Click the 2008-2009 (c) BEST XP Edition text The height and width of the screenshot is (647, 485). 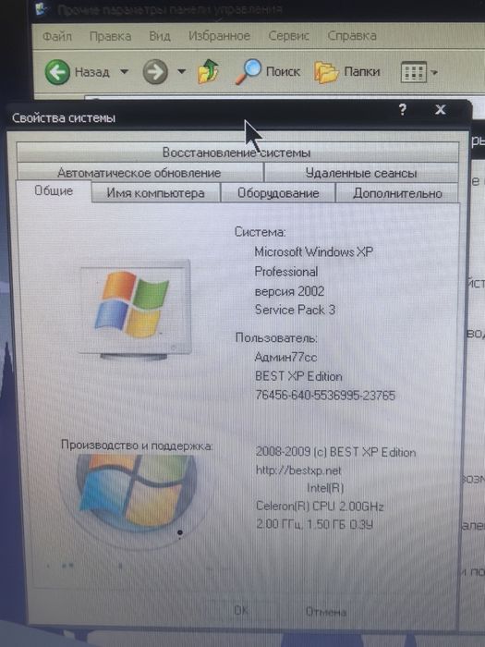coord(335,452)
